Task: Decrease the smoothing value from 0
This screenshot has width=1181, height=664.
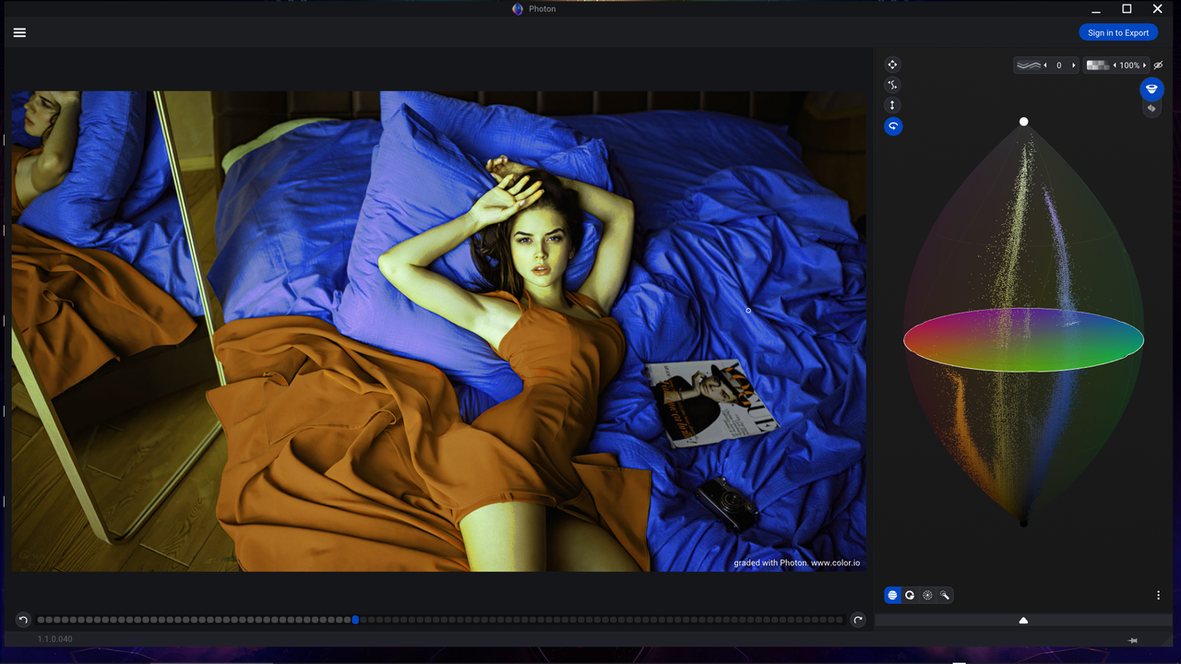Action: [x=1045, y=65]
